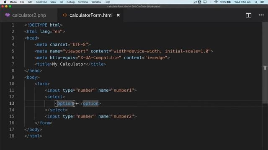Viewport: 268px width, 150px height.
Task: Close the calculatorForm.html tab
Action: tap(118, 15)
